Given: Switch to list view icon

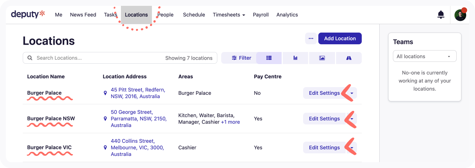Looking at the screenshot, I should coord(269,58).
